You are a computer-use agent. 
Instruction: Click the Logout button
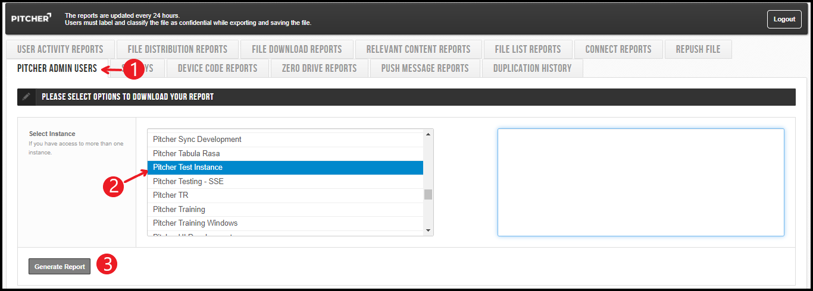point(784,19)
